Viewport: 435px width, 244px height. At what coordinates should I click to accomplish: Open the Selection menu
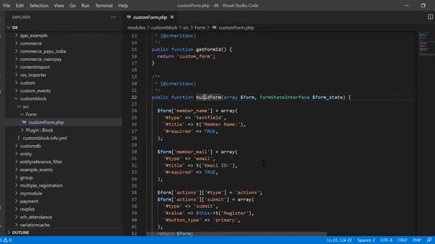tap(39, 5)
